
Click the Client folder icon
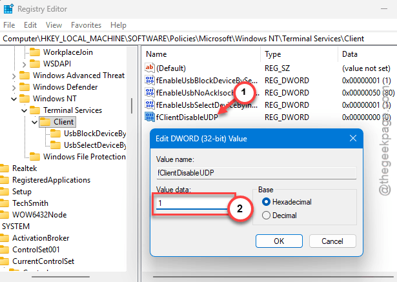[45, 122]
